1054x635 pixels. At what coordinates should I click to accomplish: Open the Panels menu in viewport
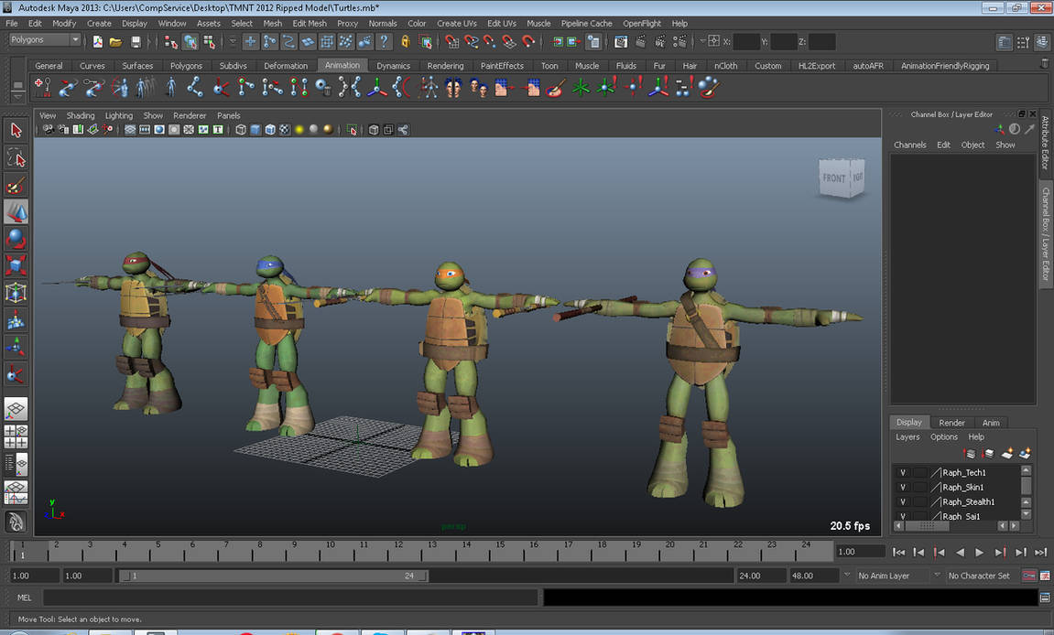point(229,115)
